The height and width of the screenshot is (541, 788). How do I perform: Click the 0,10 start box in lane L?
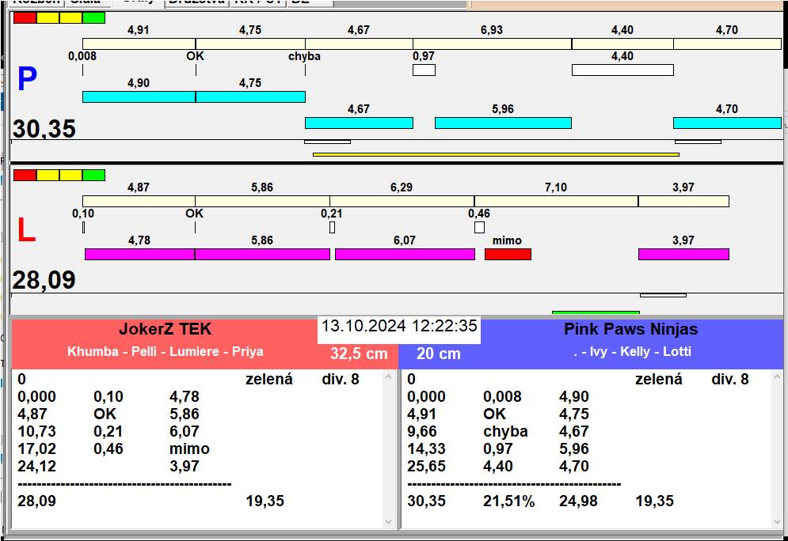coord(83,227)
